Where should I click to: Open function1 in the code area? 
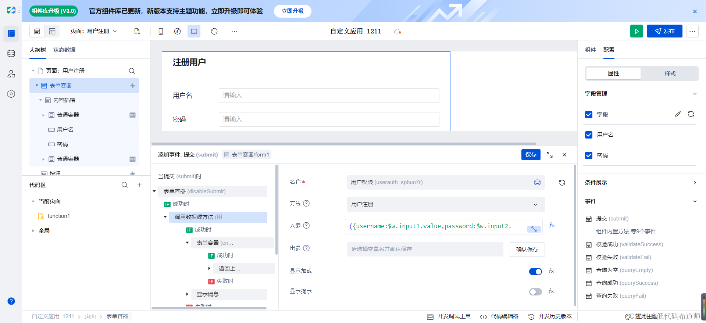tap(54, 216)
